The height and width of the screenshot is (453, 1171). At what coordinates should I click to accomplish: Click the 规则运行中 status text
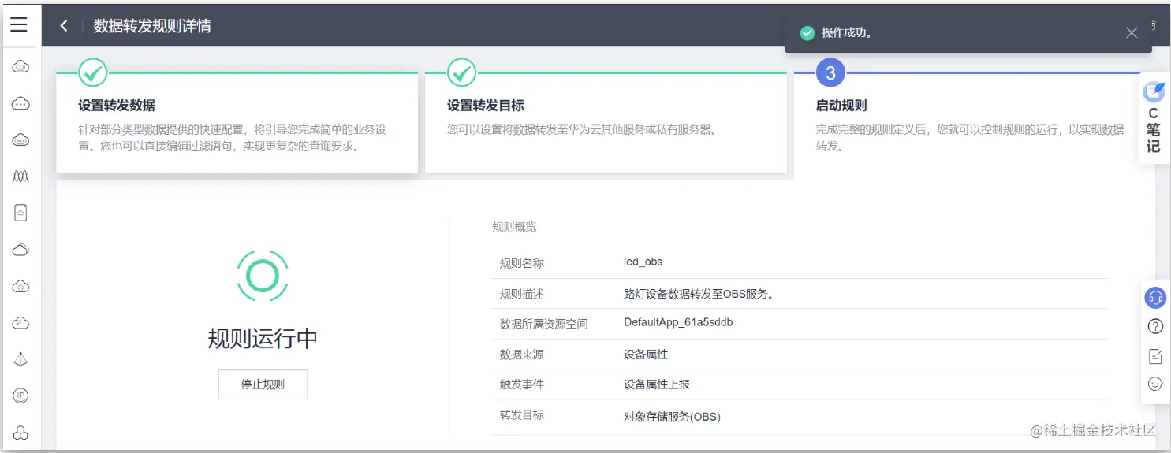[x=263, y=339]
